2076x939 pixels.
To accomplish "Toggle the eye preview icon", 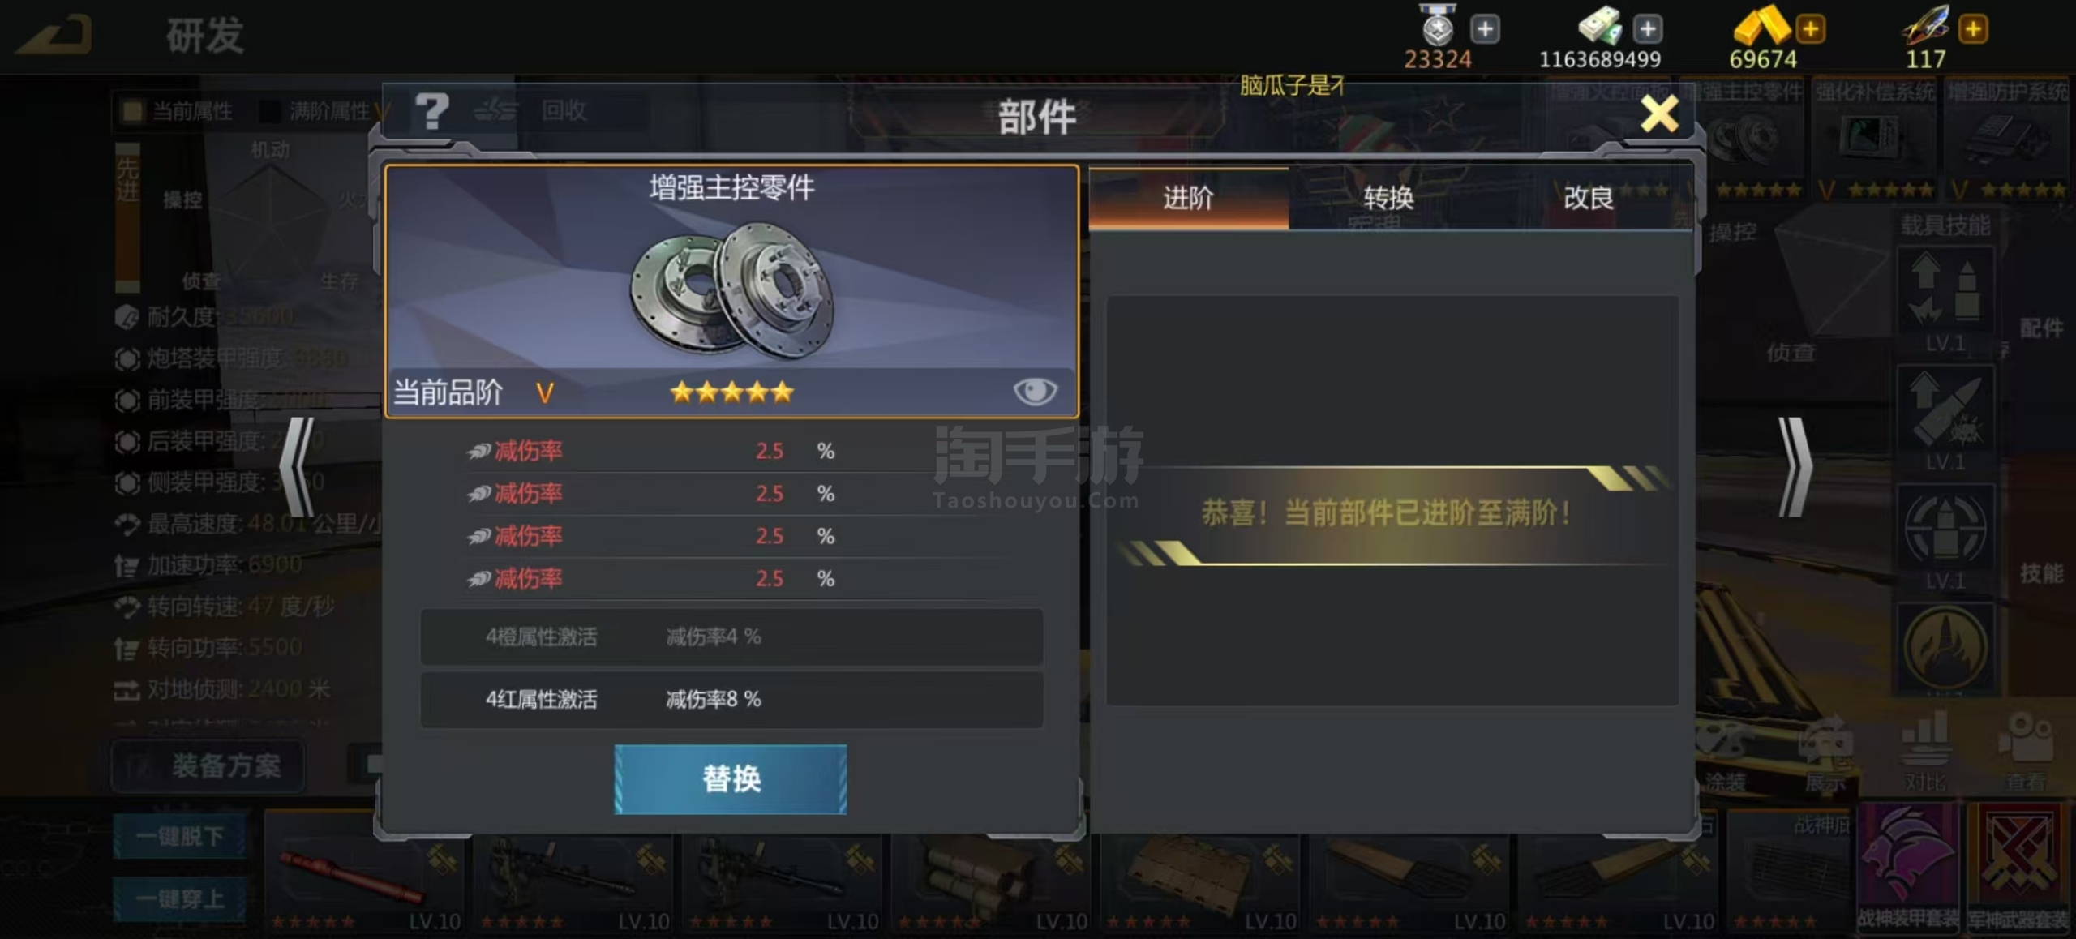I will click(1035, 392).
